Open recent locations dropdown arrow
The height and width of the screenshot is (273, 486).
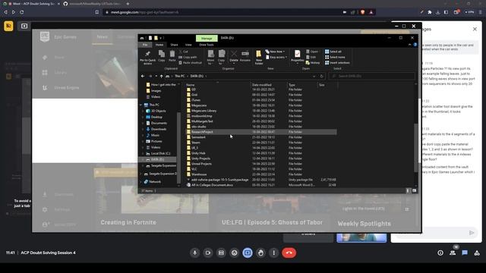click(x=156, y=76)
